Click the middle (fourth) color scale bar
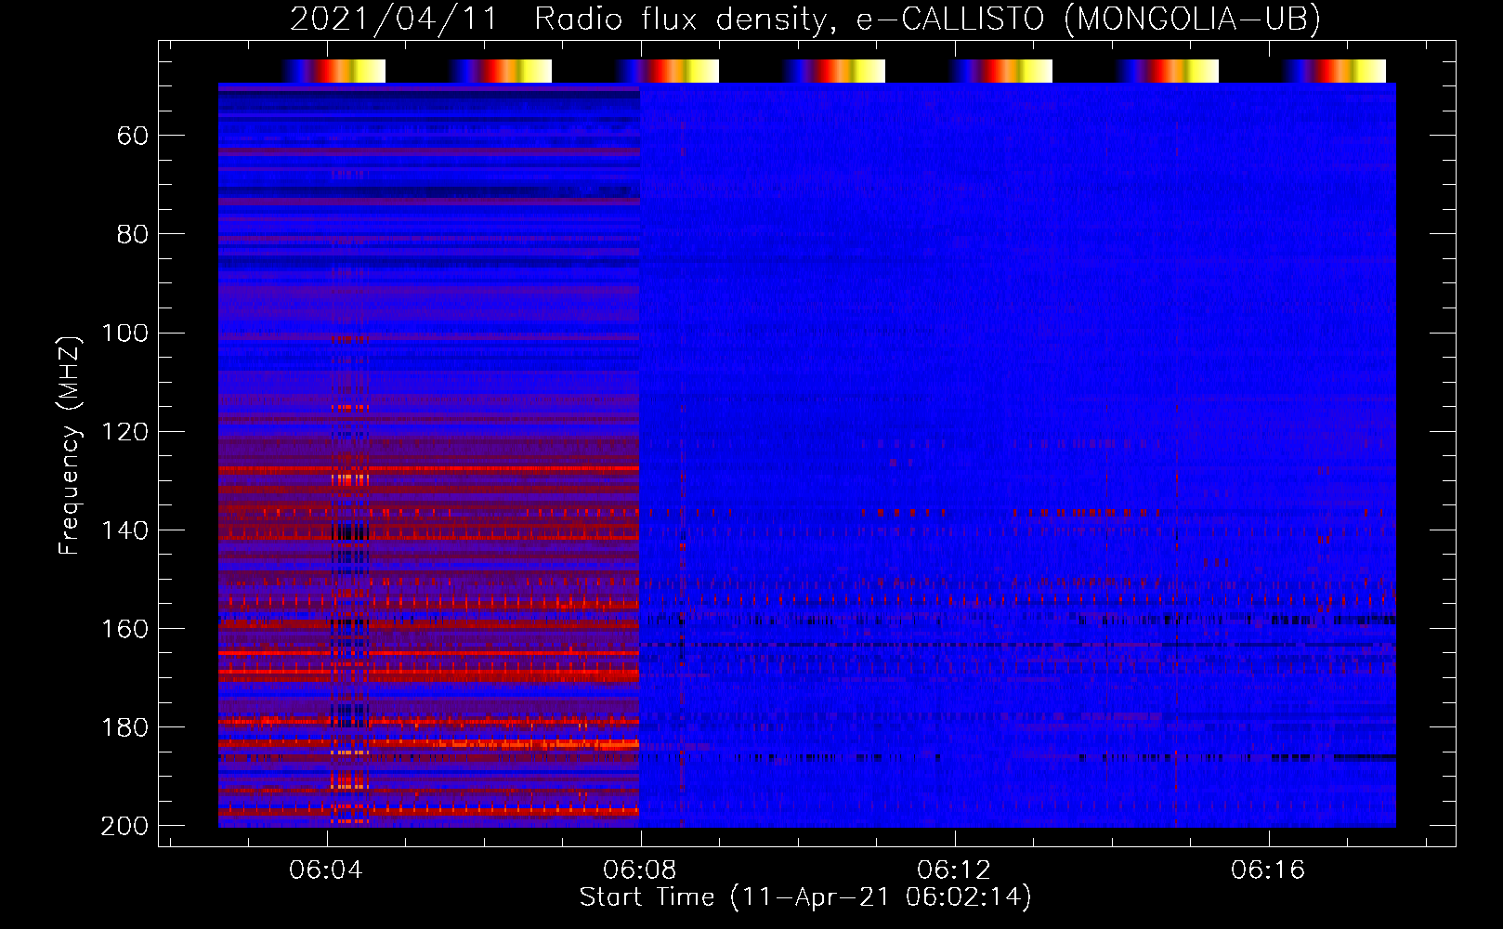This screenshot has width=1503, height=929. click(833, 71)
